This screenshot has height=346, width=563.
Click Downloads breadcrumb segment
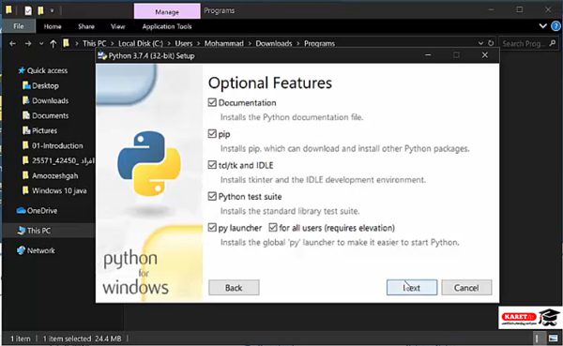click(274, 43)
